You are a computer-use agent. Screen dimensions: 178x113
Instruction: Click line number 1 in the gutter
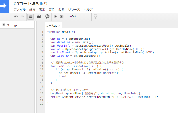[42, 32]
